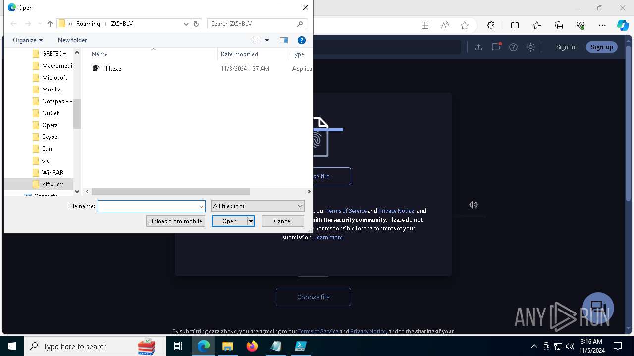Open the GRETECH folder in the tree

(x=54, y=54)
